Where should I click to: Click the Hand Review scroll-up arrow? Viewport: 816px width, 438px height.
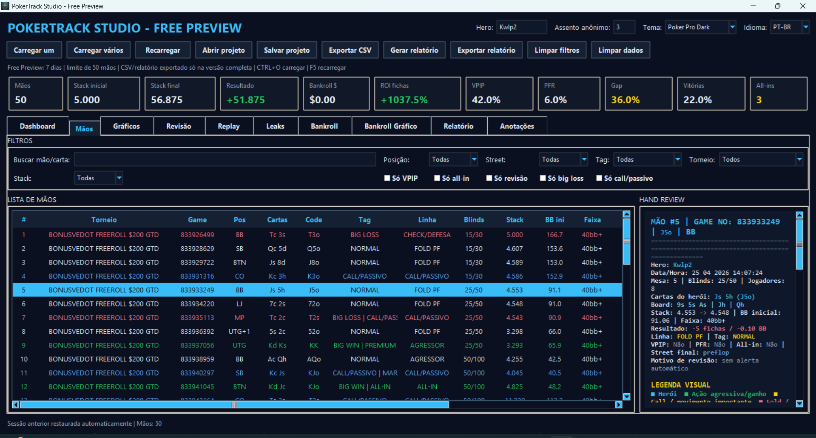pyautogui.click(x=799, y=215)
